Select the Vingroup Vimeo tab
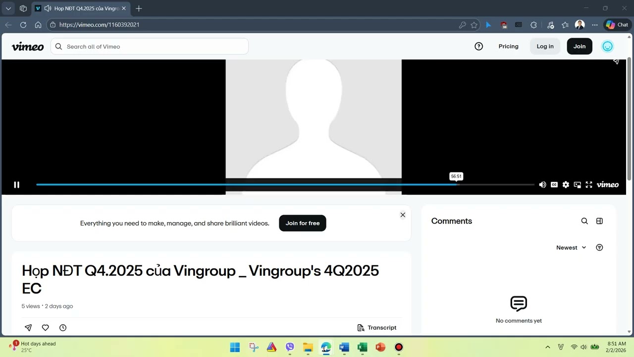Image resolution: width=634 pixels, height=357 pixels. pos(81,8)
